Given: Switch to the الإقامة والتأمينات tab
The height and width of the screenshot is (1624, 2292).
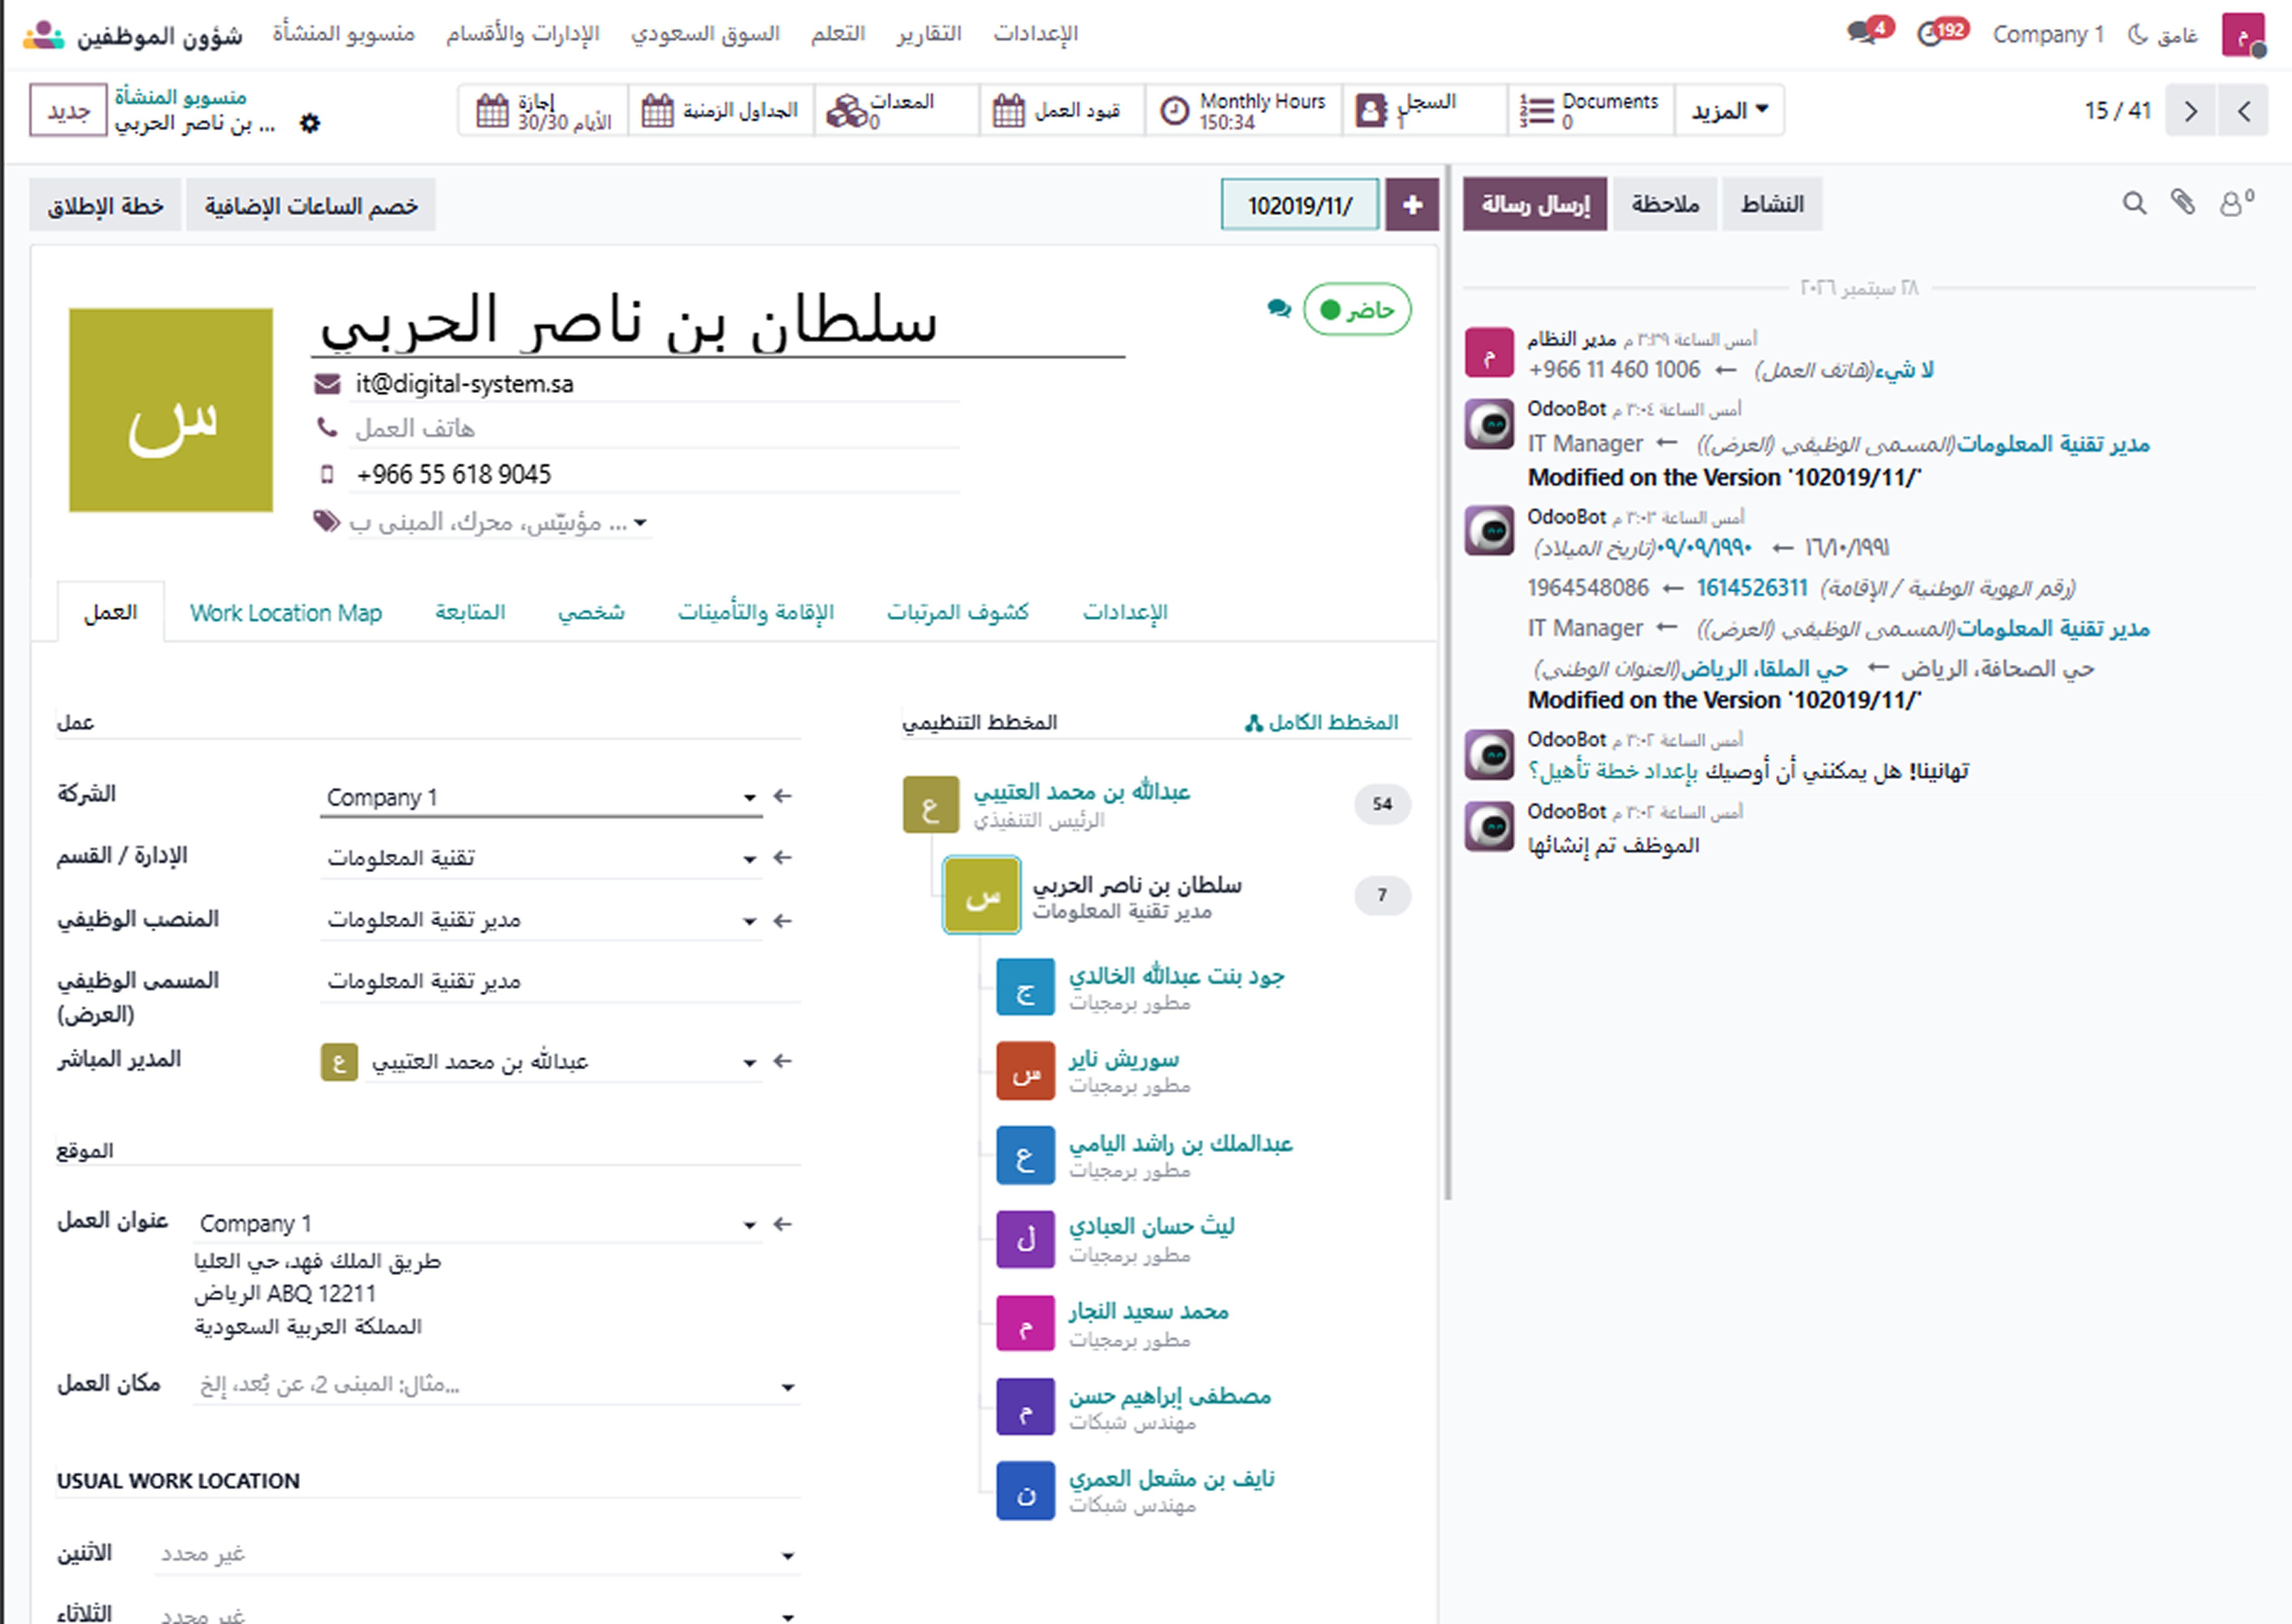Looking at the screenshot, I should coord(756,613).
